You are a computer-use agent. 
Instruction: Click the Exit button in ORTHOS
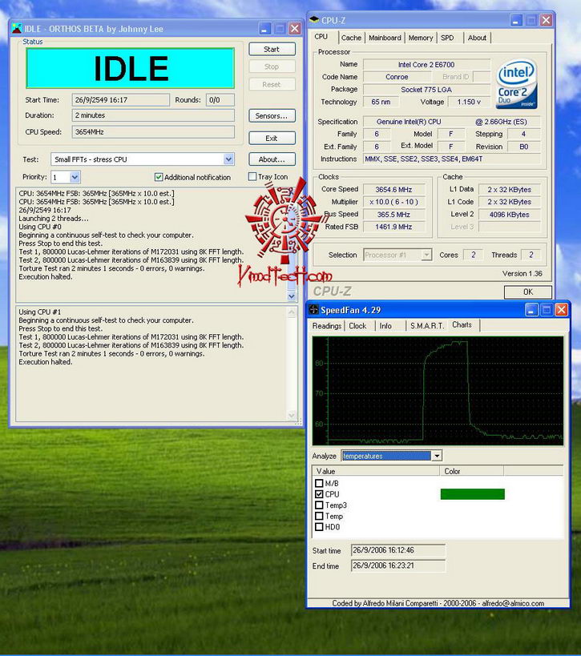[272, 138]
